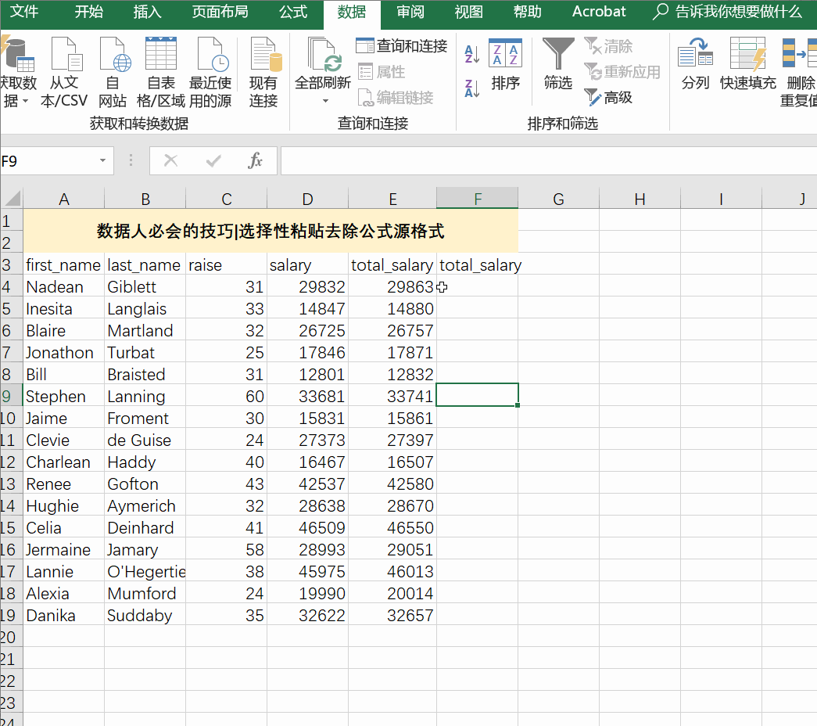Switch to the 页面布局 tab
Screen dimensions: 817x726
[220, 12]
